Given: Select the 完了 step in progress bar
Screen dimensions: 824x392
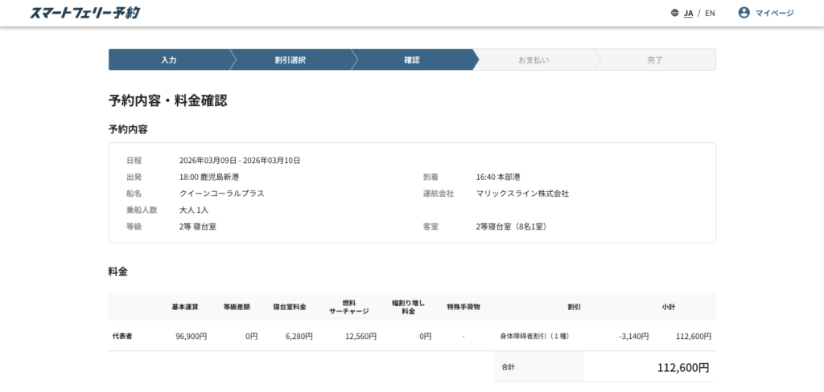Looking at the screenshot, I should pyautogui.click(x=655, y=60).
